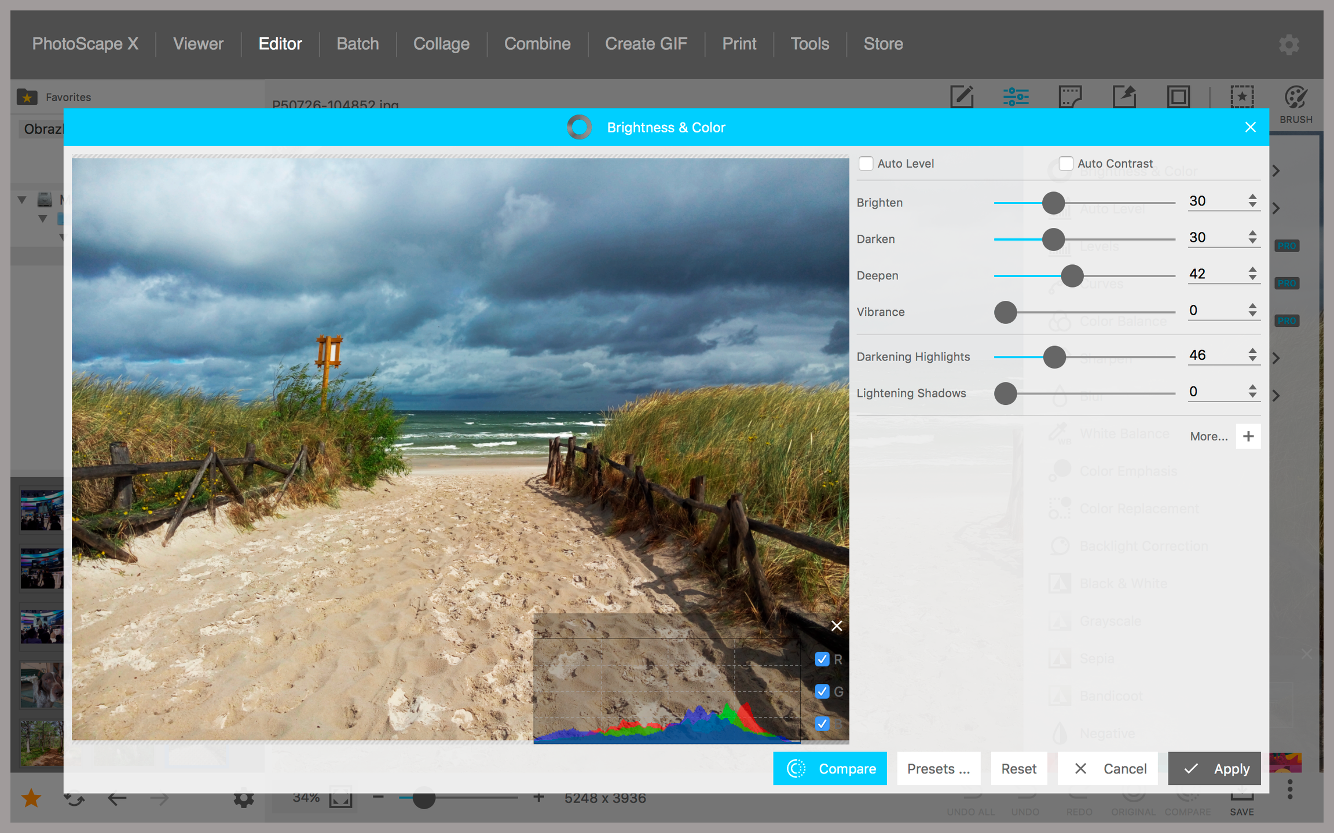Image resolution: width=1334 pixels, height=833 pixels.
Task: Click the plus icon next to More...
Action: pos(1248,436)
